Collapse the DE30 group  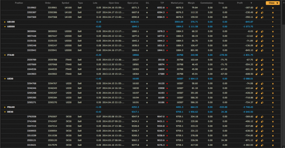coord(5,112)
